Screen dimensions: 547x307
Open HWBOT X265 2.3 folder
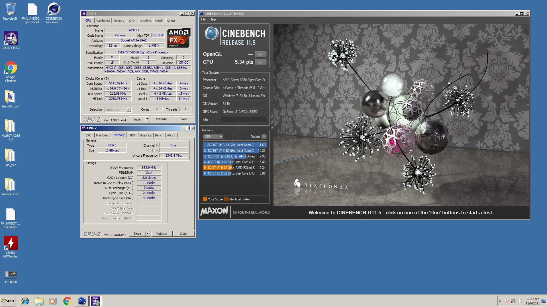pos(11,130)
